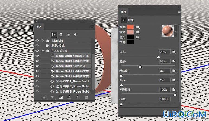
Task: Open texture folder for 不透明度 (opacity)
Action: click(x=174, y=90)
